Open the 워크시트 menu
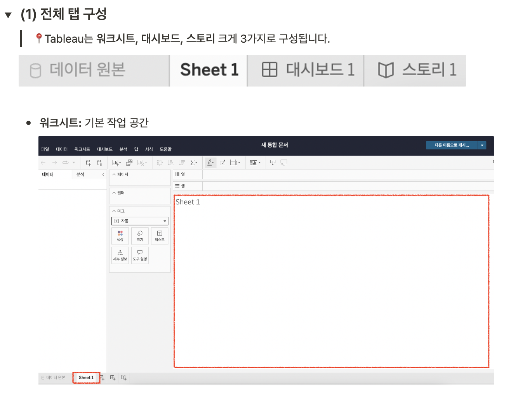511x402 pixels. coord(82,149)
